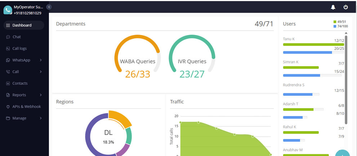Expand the Reports submenu chevron
Screen dimensions: 357x156
(41, 95)
